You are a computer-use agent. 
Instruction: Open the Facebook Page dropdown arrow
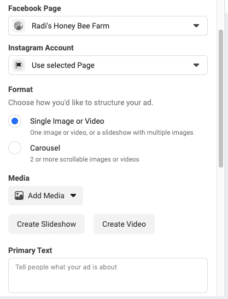(x=196, y=26)
